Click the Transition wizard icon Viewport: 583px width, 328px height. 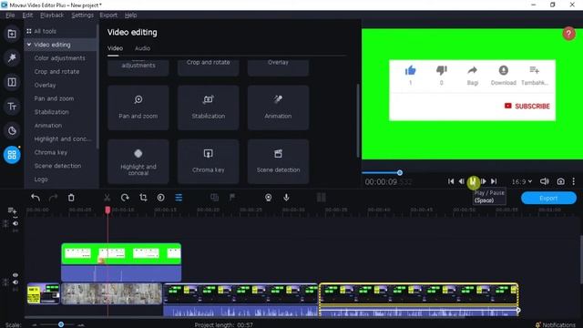click(215, 198)
